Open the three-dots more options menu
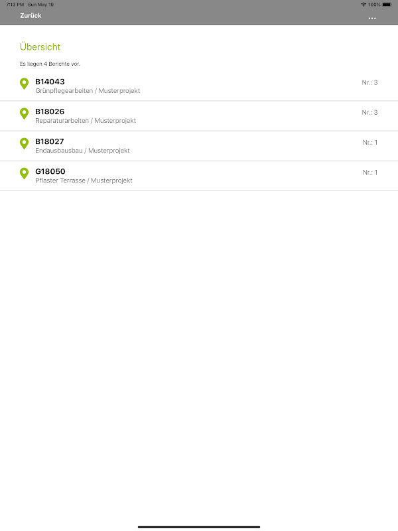 pos(372,18)
